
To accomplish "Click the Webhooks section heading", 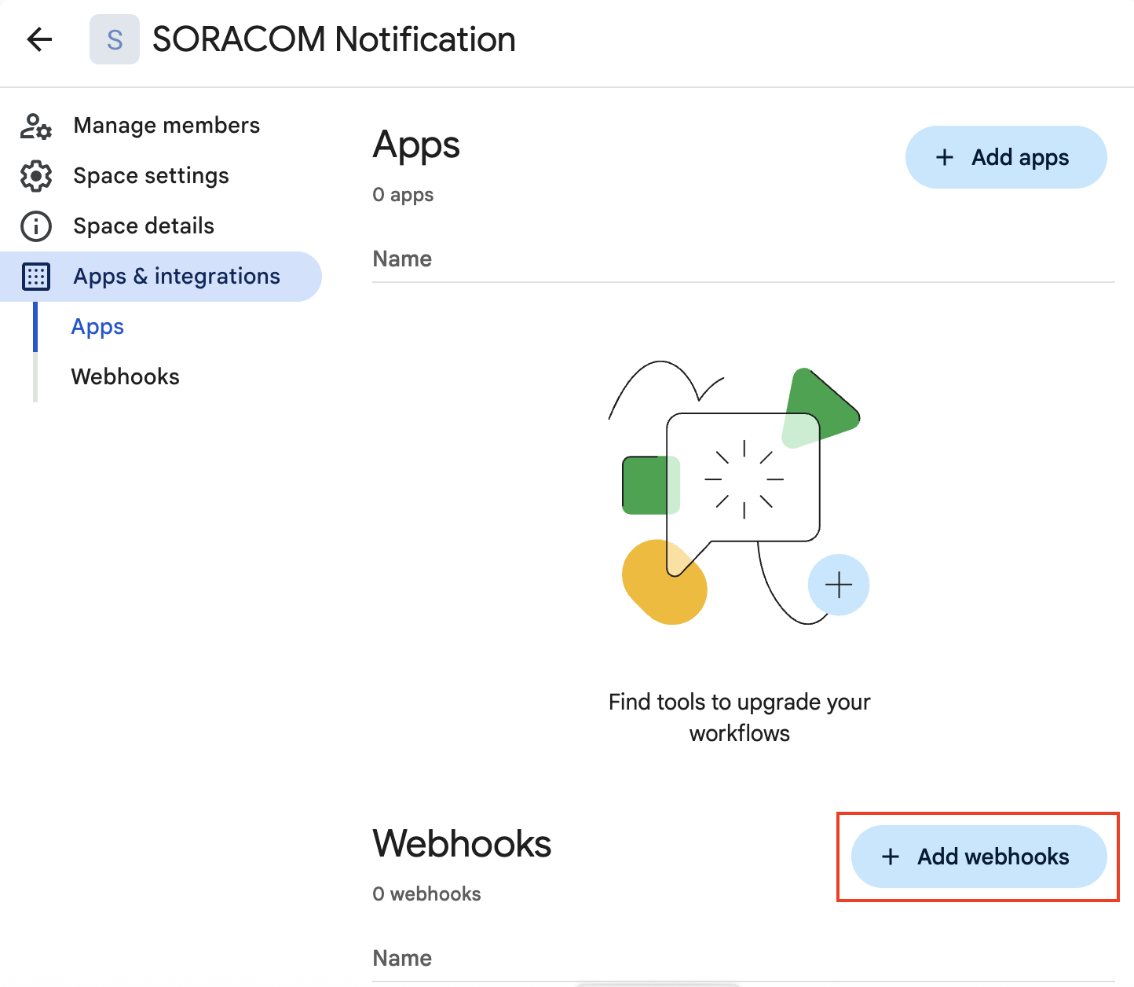I will pyautogui.click(x=462, y=843).
